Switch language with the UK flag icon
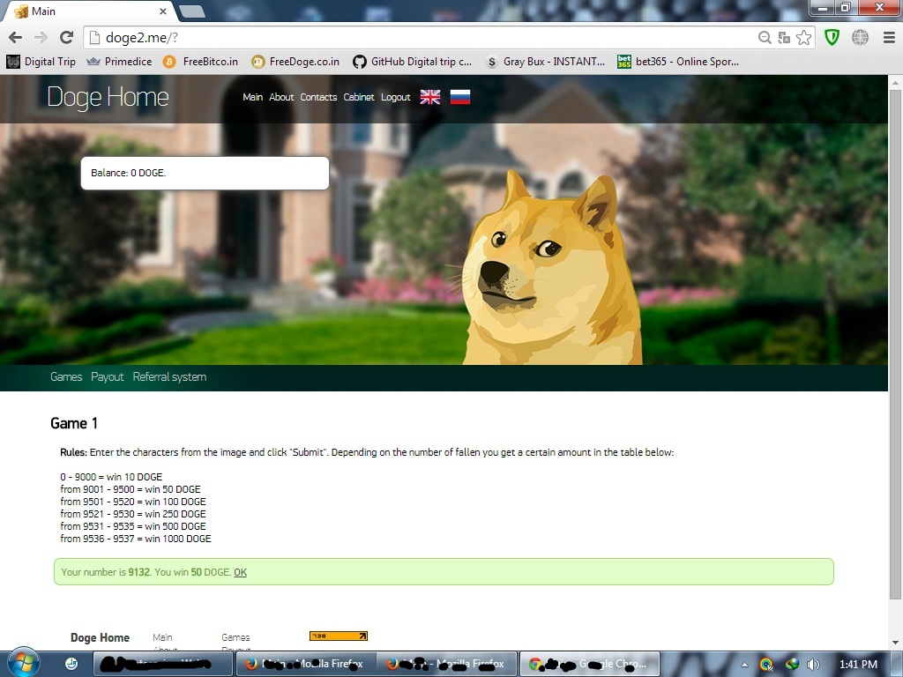Screen dimensions: 903x677 [x=430, y=97]
